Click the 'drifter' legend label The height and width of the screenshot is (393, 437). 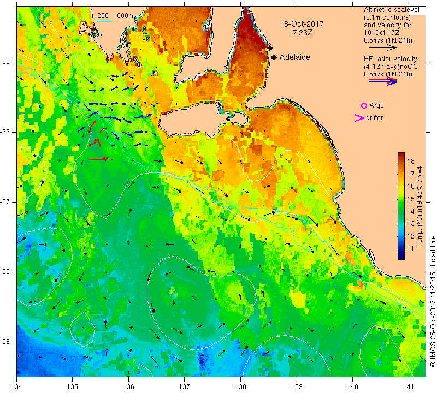click(375, 118)
